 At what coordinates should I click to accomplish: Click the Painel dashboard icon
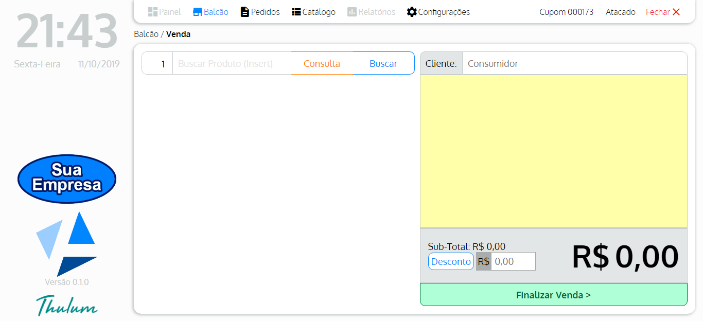pos(153,12)
